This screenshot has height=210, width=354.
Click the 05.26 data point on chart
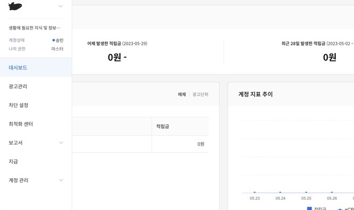click(332, 192)
